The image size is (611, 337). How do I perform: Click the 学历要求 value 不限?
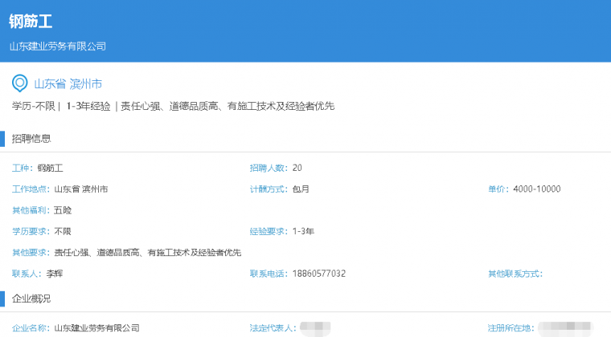coord(63,231)
